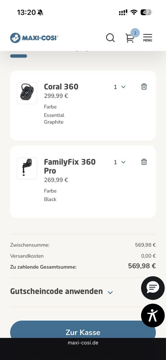The height and width of the screenshot is (360, 166).
Task: Tap the Wi-Fi status icon
Action: click(x=134, y=12)
